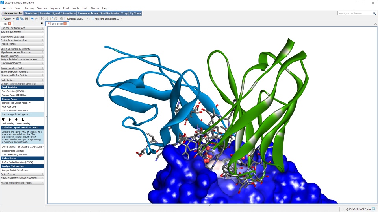This screenshot has width=378, height=212.
Task: Expand the Prepare Protein group
Action: point(22,44)
